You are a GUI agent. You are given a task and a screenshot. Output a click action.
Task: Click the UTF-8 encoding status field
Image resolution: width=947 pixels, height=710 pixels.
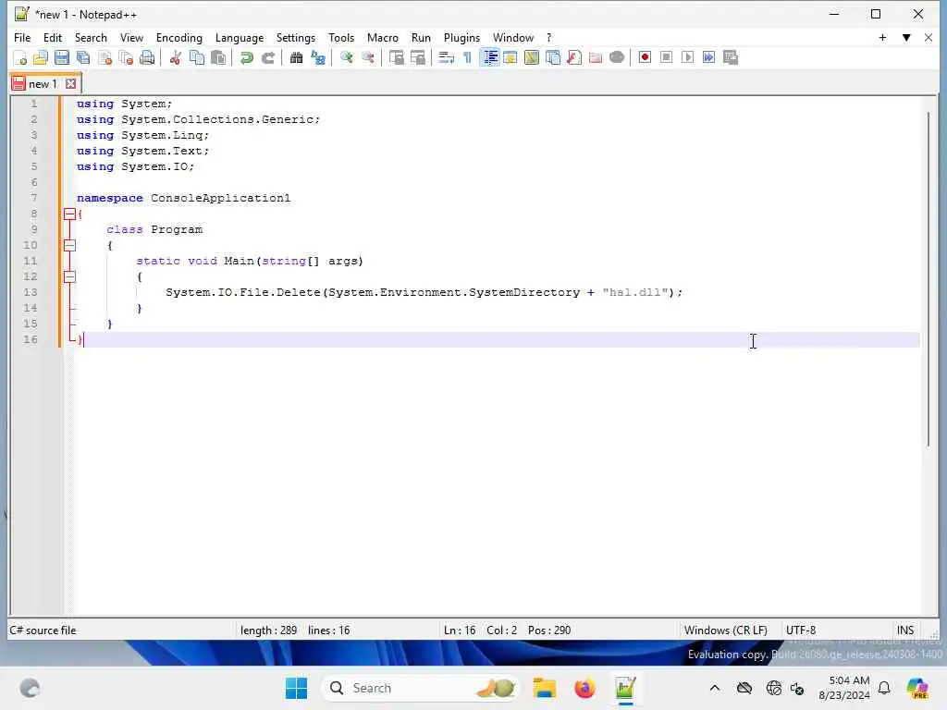[x=800, y=630]
